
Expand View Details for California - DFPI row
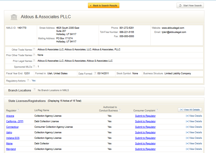[194, 121]
